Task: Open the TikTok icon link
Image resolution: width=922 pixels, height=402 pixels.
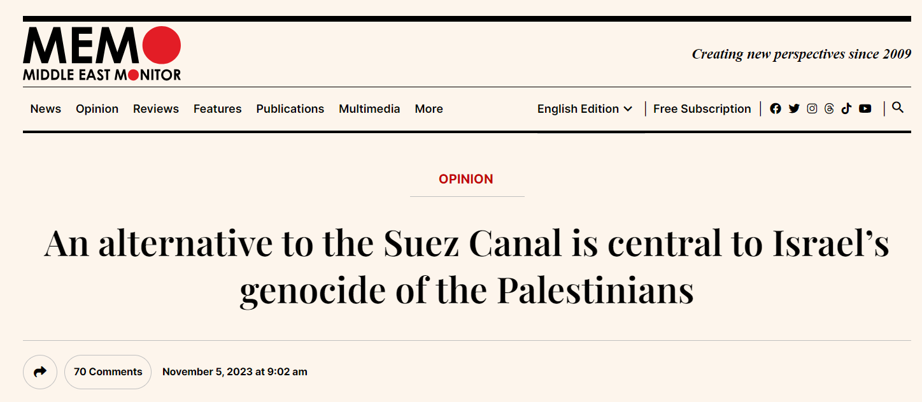Action: (x=846, y=108)
